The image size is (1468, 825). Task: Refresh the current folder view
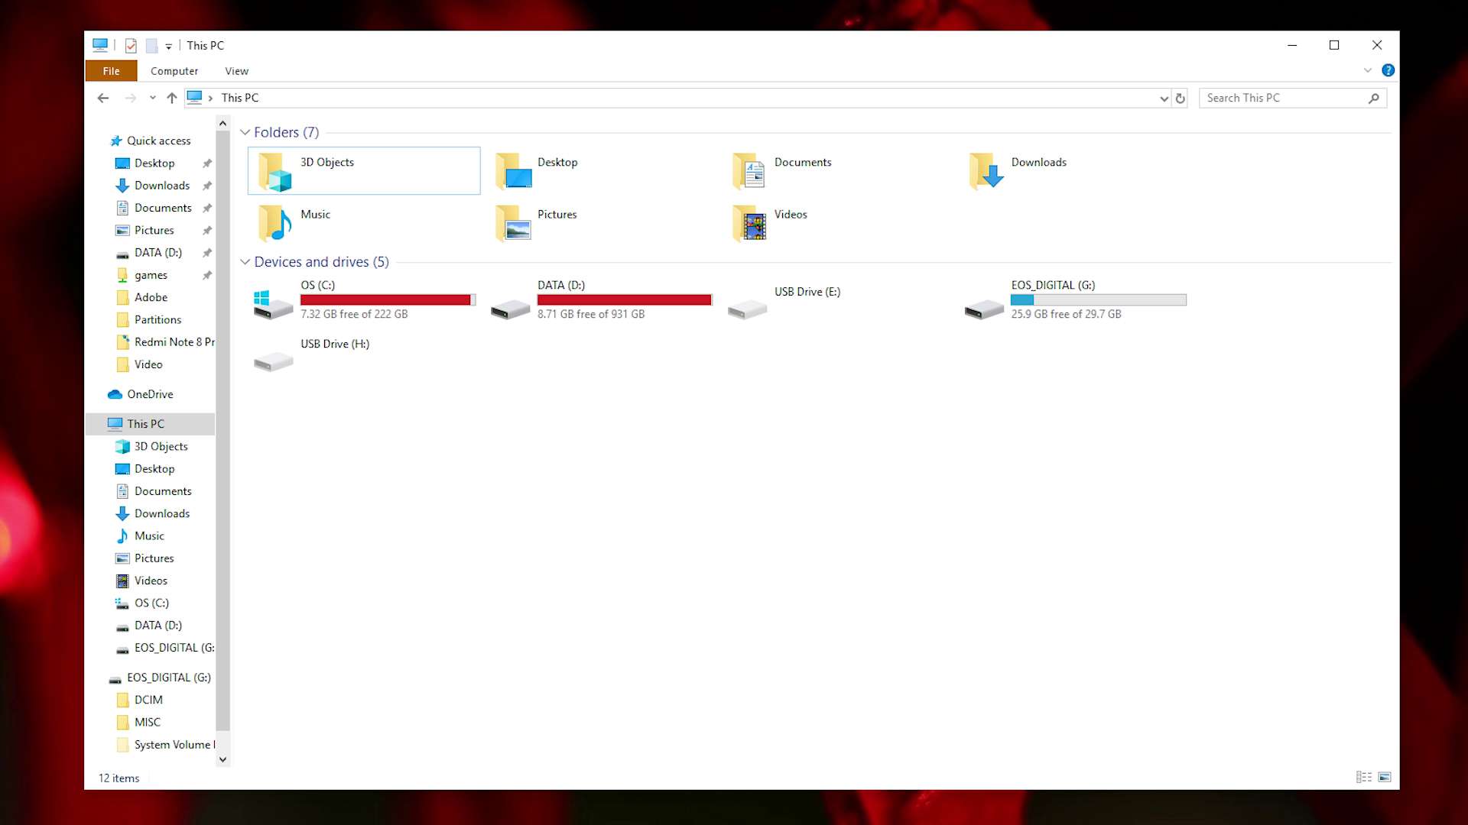[1180, 98]
